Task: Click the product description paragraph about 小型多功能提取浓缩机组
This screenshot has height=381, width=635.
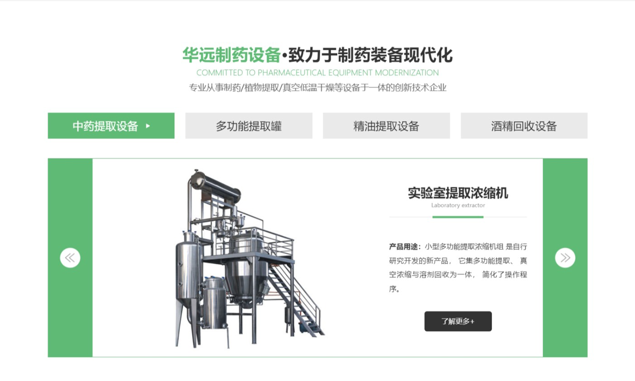Action: tap(458, 268)
